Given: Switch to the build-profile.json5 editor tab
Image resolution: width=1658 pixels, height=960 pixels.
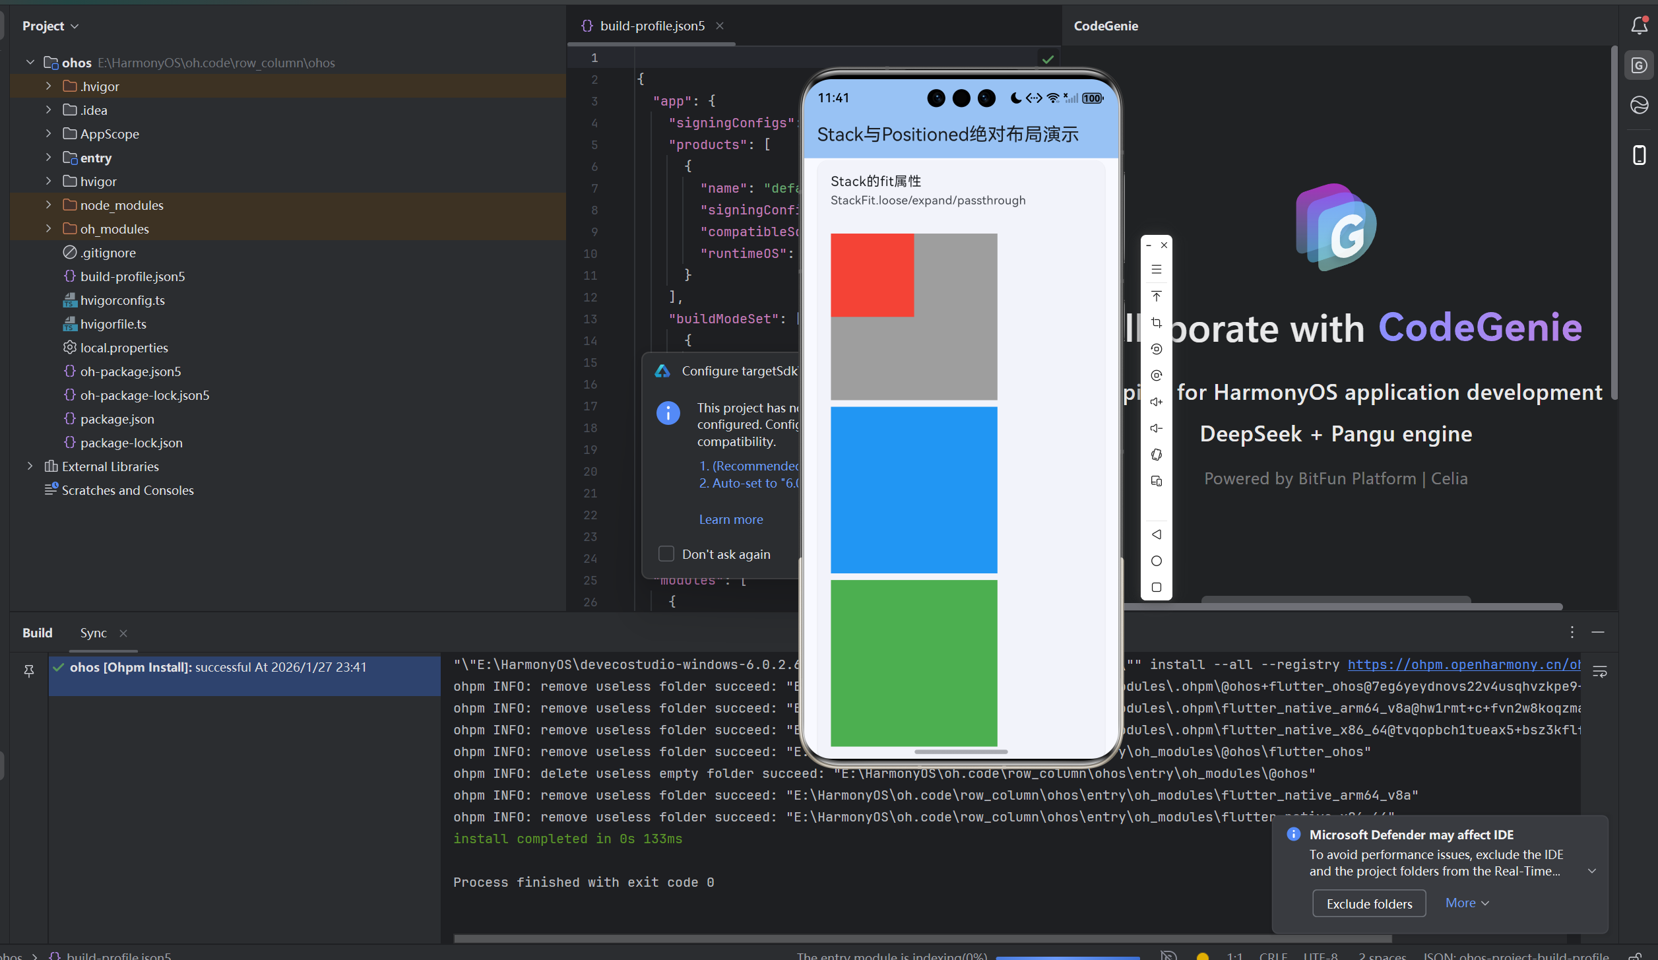Looking at the screenshot, I should pyautogui.click(x=652, y=26).
